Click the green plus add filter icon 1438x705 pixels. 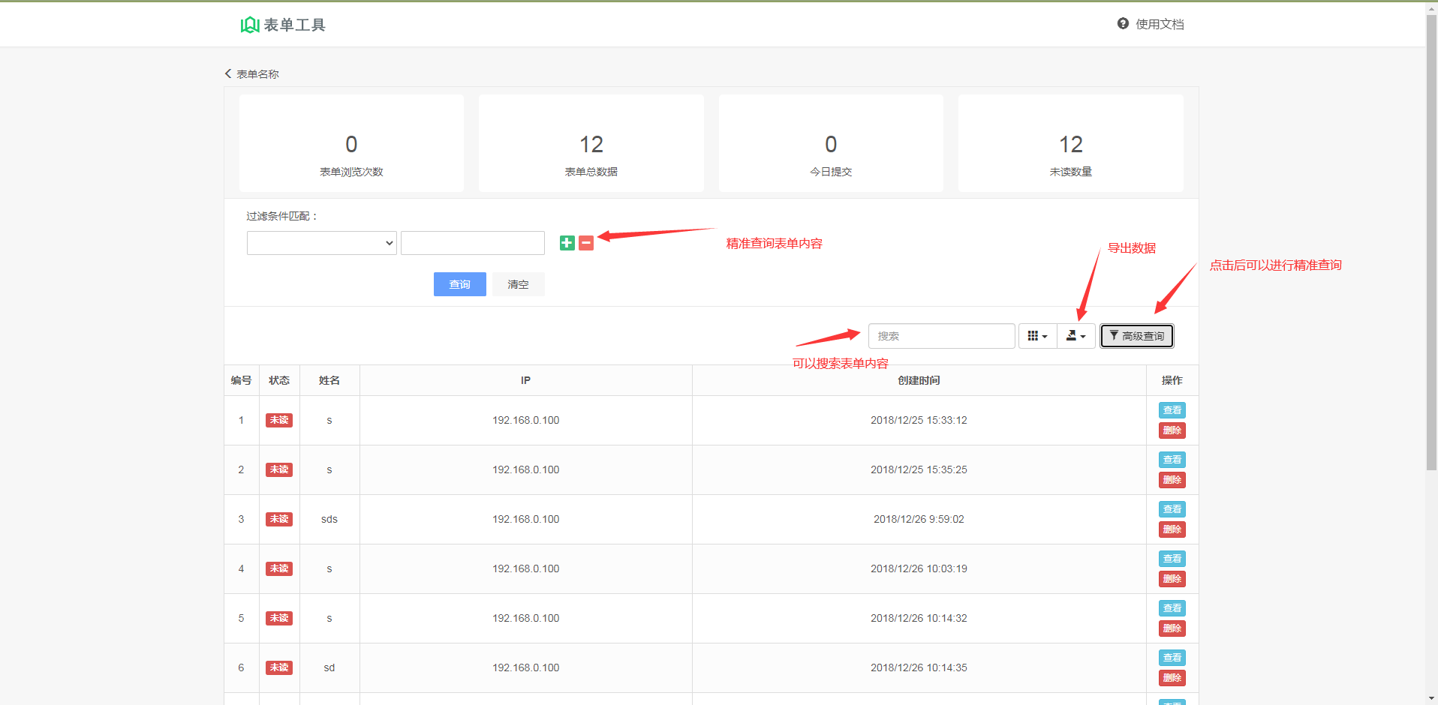(567, 243)
